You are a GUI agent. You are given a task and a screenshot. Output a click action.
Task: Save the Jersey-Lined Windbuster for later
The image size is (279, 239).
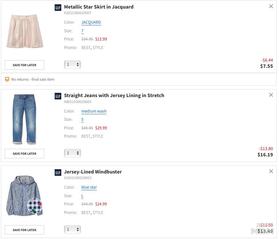click(24, 230)
